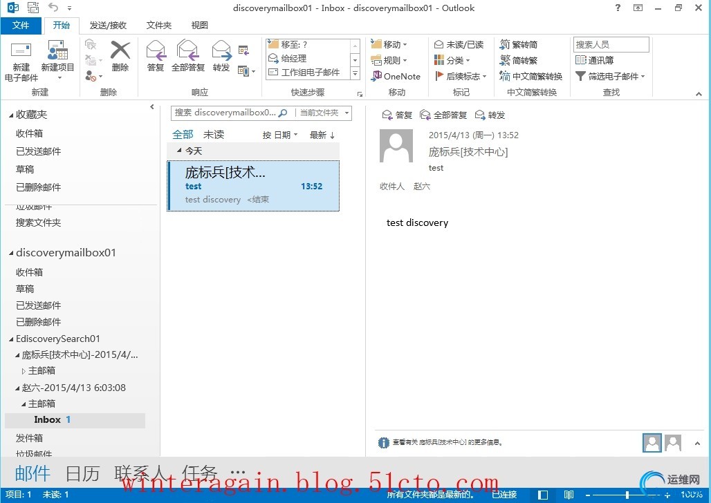The image size is (711, 503).
Task: Click the Forward (转发) ribbon icon
Action: tap(221, 56)
